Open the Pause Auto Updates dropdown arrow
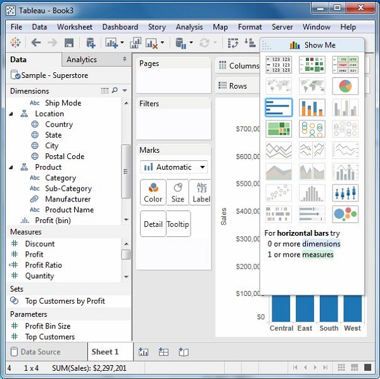This screenshot has width=380, height=379. pyautogui.click(x=191, y=42)
